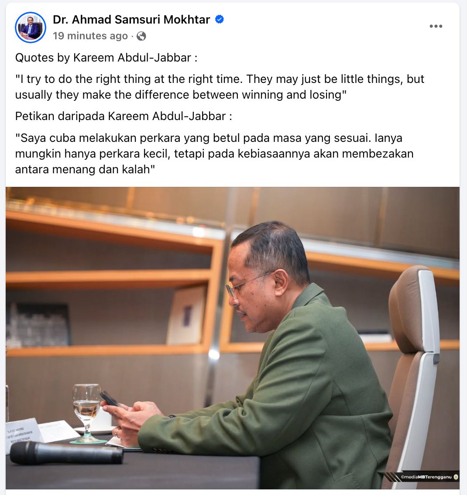467x495 pixels.
Task: Click the blue verified badge
Action: (219, 20)
